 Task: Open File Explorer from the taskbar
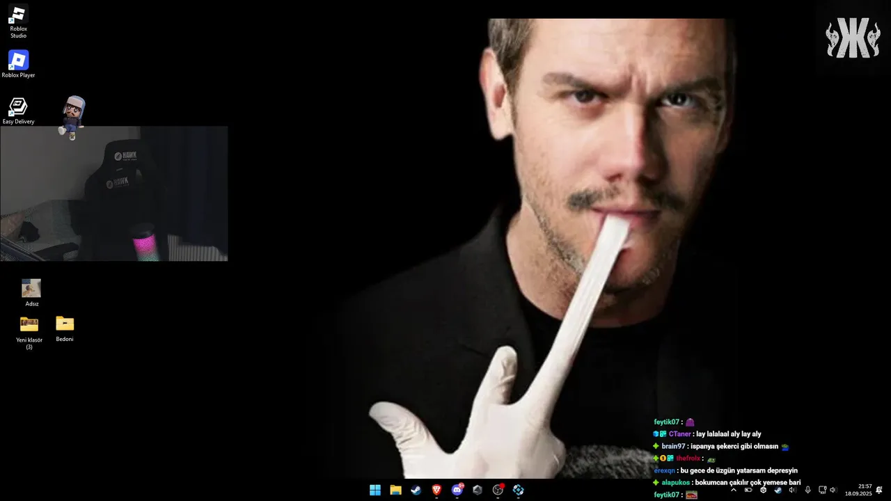point(395,490)
